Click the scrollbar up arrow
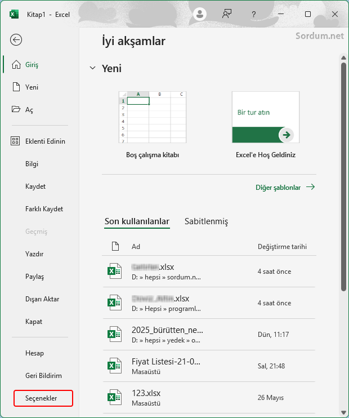Screen dimensions: 349x418 tap(343, 58)
